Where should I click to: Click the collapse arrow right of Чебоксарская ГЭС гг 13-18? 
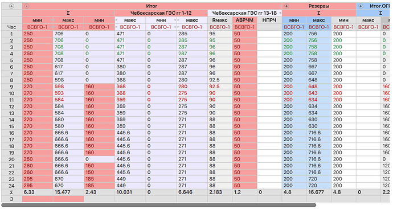(x=280, y=13)
